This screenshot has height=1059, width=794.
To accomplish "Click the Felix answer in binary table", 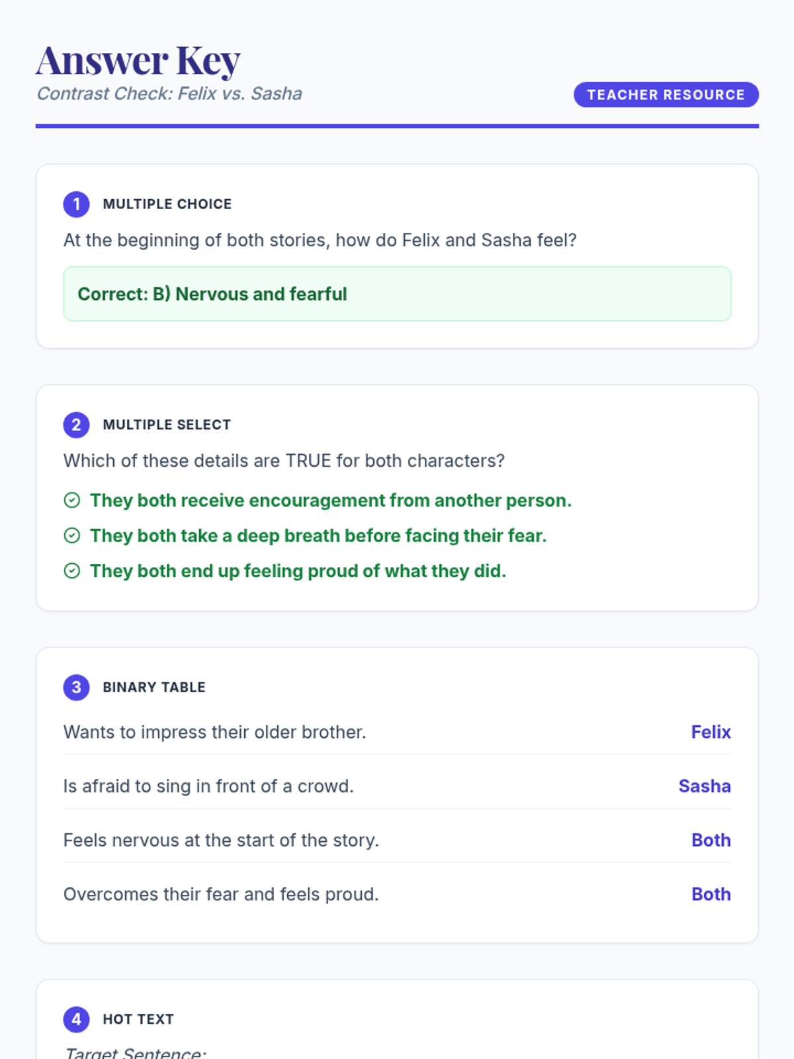I will point(711,732).
